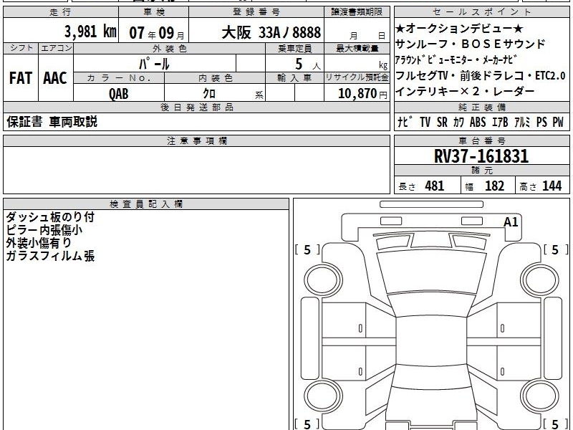The image size is (573, 430).
Task: Click the 登録番号 header cell
Action: click(256, 12)
